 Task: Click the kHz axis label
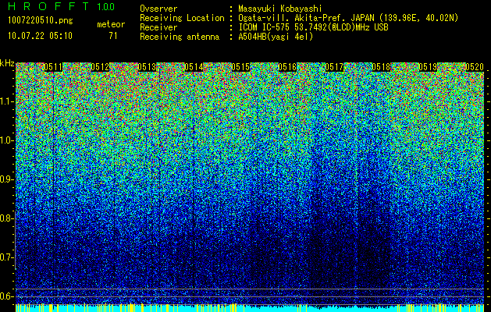(x=7, y=63)
